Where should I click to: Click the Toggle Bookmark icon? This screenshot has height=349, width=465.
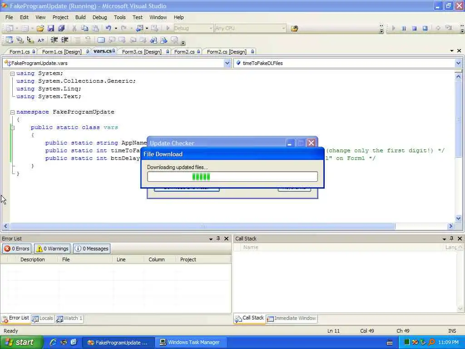click(x=101, y=40)
